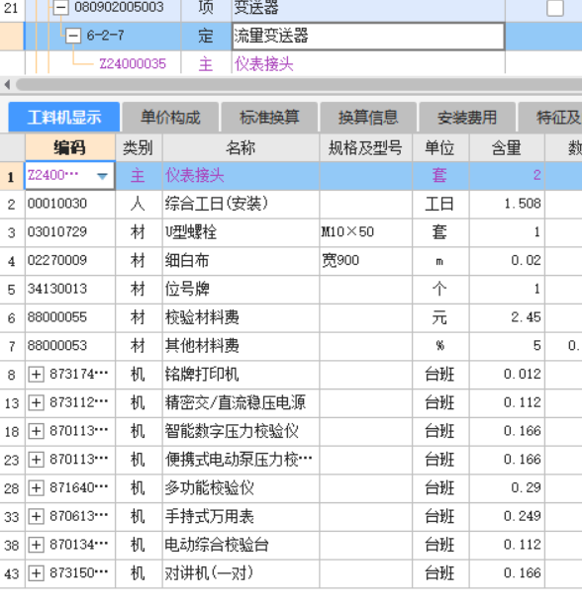Select row number 43 header
582x606 pixels.
tap(12, 573)
